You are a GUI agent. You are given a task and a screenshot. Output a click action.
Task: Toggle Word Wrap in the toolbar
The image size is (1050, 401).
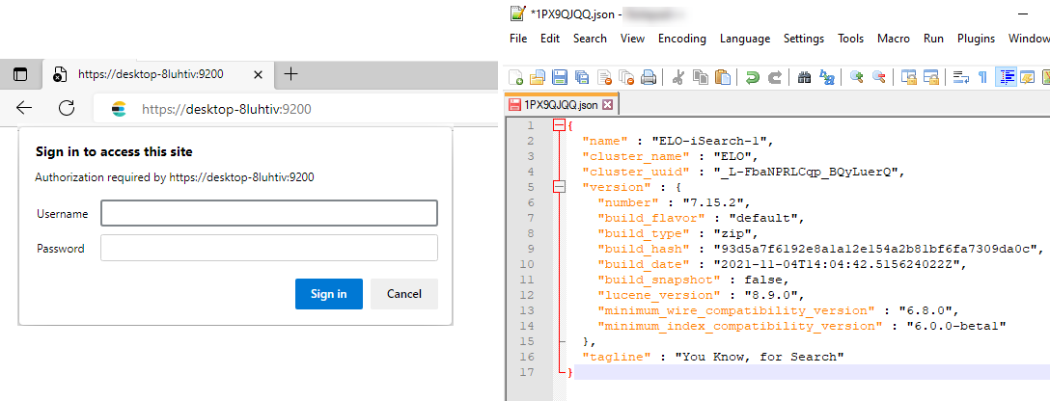(961, 77)
